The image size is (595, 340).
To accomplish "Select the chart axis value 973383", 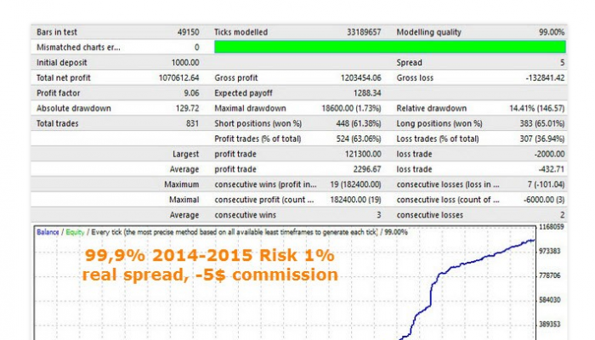I will (x=549, y=251).
